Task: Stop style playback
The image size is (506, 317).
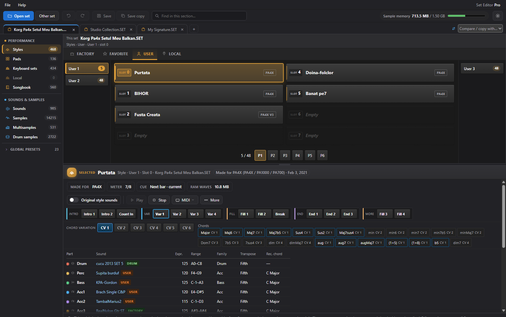Action: point(159,200)
